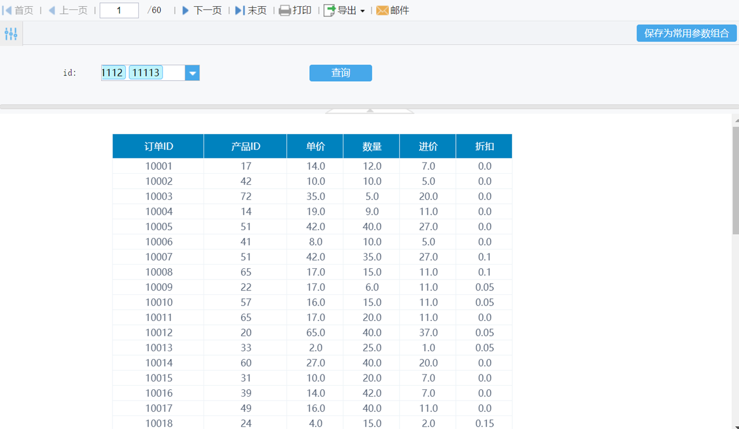Click the 邮件 envelope icon
739x429 pixels.
click(x=383, y=10)
